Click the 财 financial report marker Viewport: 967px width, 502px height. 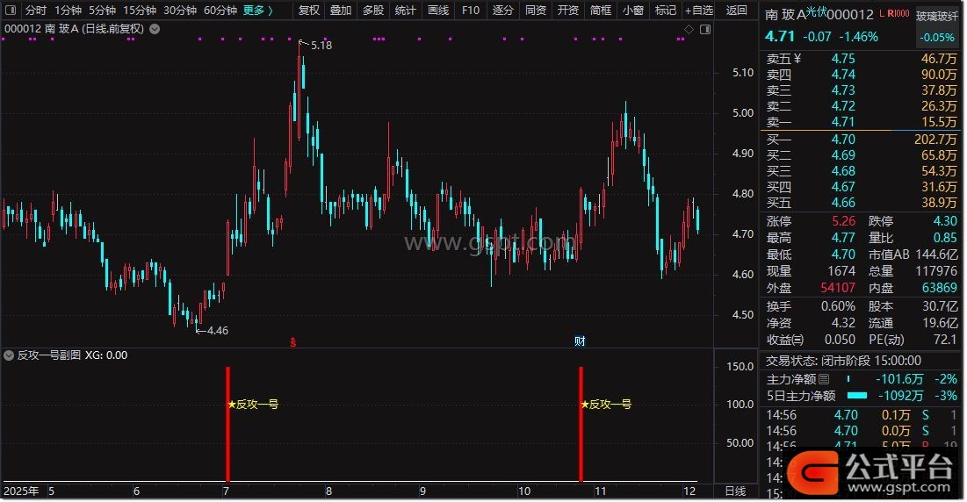pyautogui.click(x=580, y=341)
